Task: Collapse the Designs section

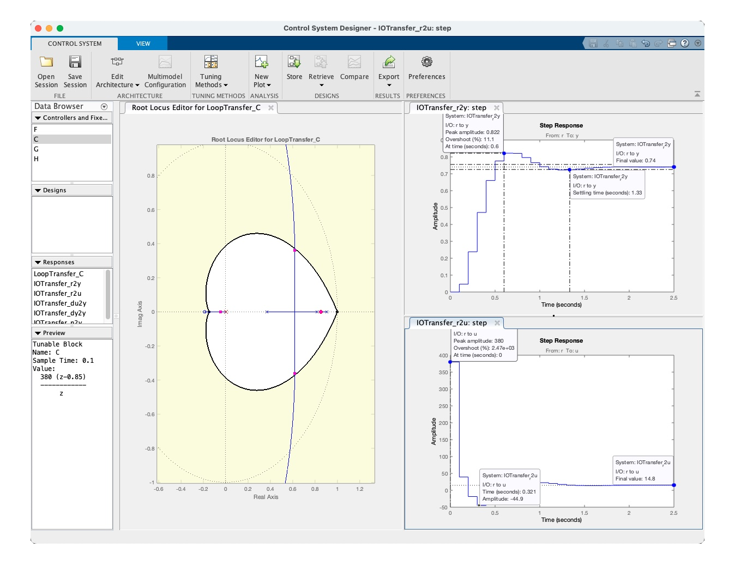Action: point(38,190)
